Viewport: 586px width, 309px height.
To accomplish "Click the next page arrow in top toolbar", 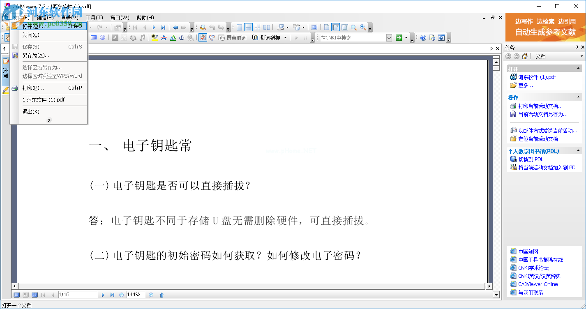I will coord(154,28).
